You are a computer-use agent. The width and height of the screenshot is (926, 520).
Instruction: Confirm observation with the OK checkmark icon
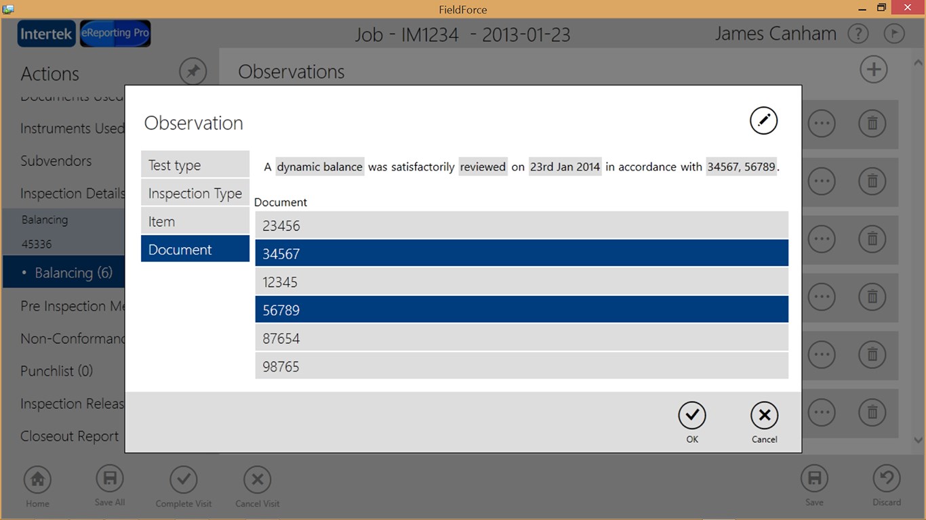(x=691, y=416)
